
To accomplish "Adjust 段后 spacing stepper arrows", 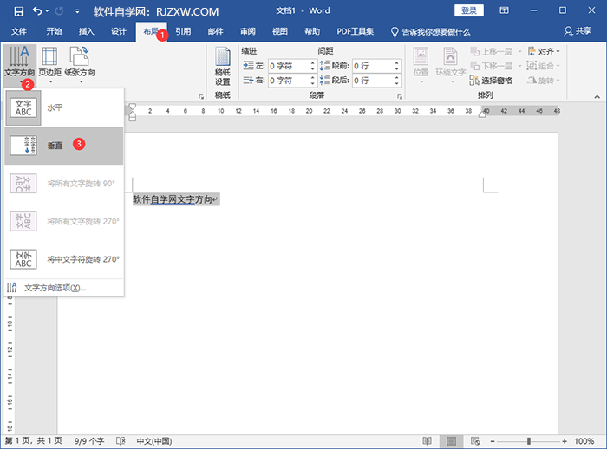I will [x=397, y=81].
